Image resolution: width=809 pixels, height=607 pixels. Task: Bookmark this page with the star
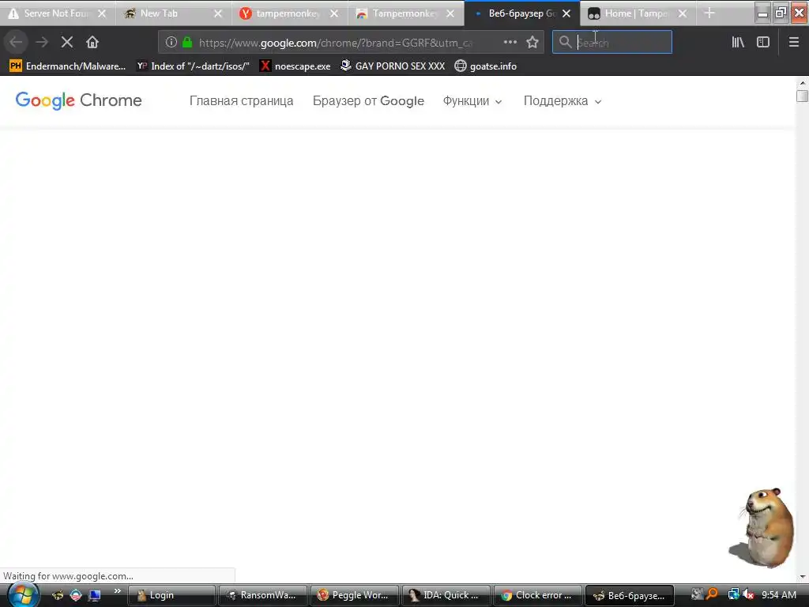[x=532, y=43]
